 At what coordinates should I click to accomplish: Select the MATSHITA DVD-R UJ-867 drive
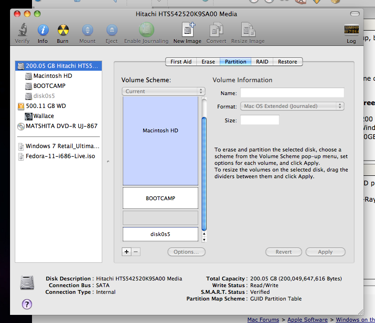59,126
